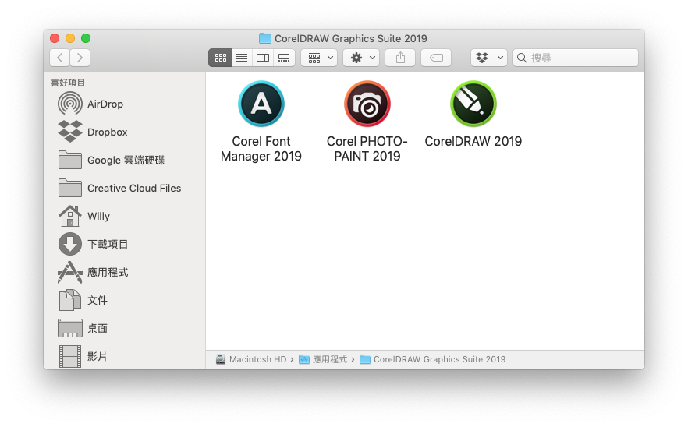The width and height of the screenshot is (688, 427).
Task: Click the 影片 movies film icon
Action: (x=69, y=356)
